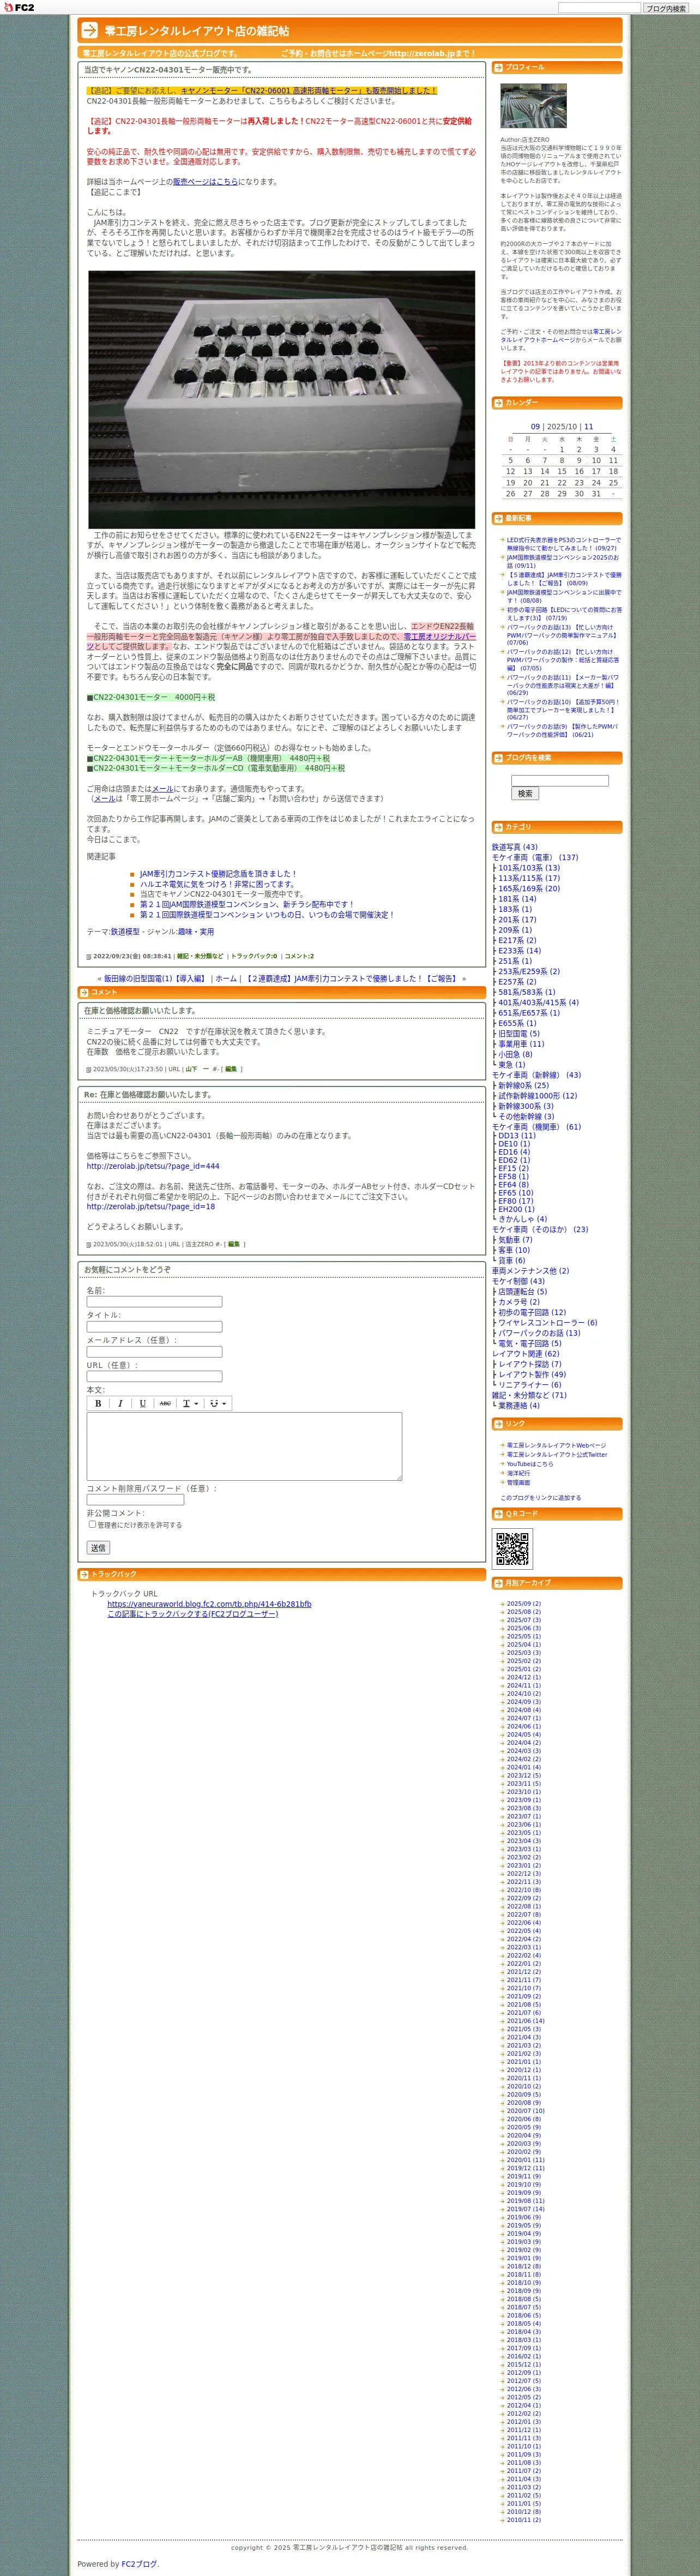Open the レイアウト製作 (49) category
The image size is (700, 2576).
click(532, 1375)
